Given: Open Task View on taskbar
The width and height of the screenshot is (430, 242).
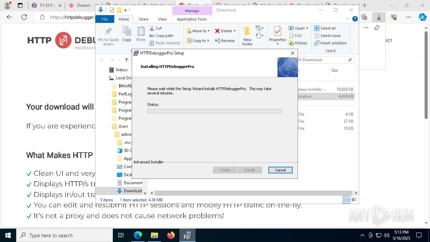Looking at the screenshot, I should [x=121, y=235].
